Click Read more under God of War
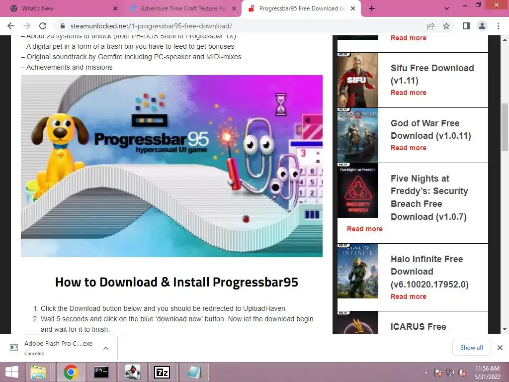Screen dimensions: 509x382 coord(409,148)
